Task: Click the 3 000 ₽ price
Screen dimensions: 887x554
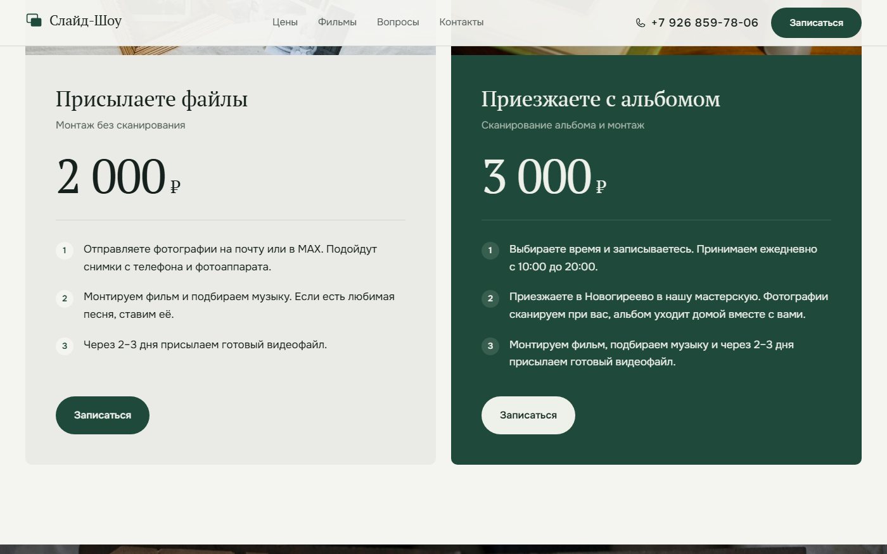Action: [544, 177]
